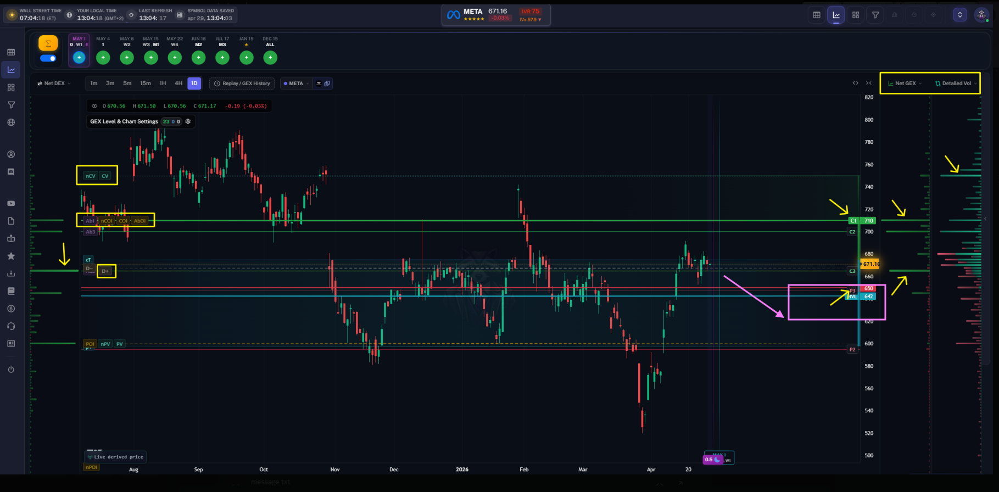Open the globe icon in left sidebar
999x492 pixels.
tap(11, 122)
